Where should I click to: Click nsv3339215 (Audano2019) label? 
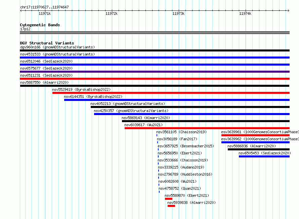[x=181, y=167]
